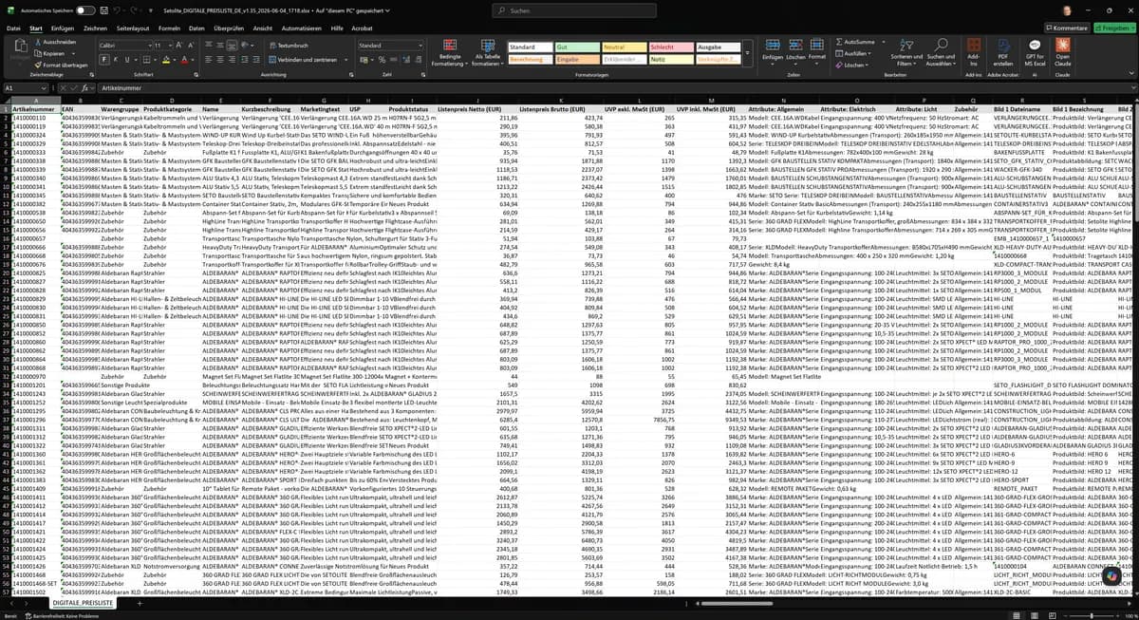Toggle bold formatting (F)
1139x620 pixels.
tap(103, 59)
